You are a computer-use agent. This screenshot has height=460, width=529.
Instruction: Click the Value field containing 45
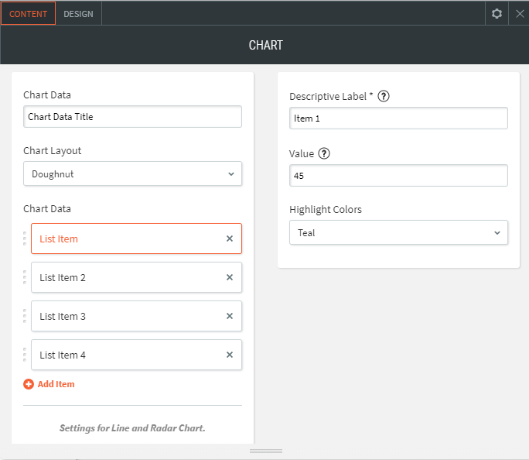[398, 176]
